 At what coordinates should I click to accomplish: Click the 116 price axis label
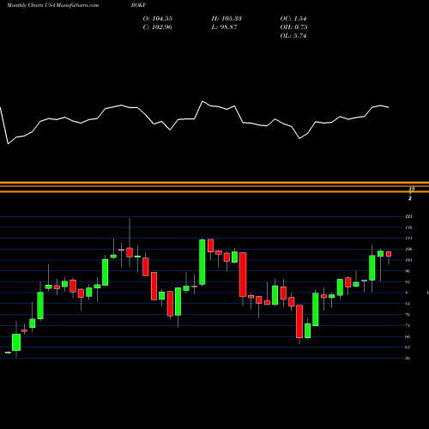(x=408, y=227)
